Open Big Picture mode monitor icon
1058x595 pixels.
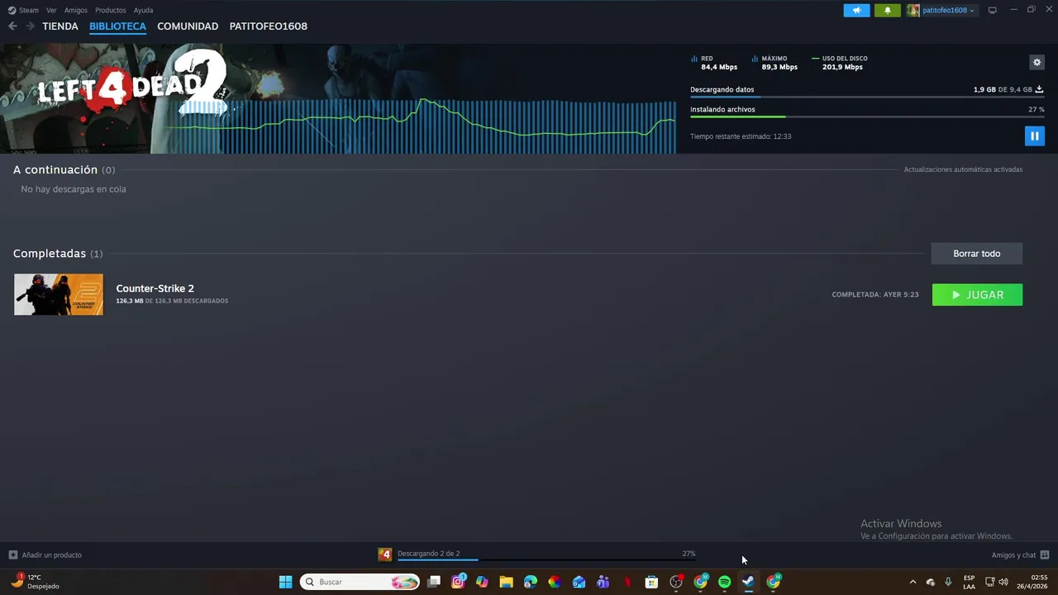coord(993,10)
